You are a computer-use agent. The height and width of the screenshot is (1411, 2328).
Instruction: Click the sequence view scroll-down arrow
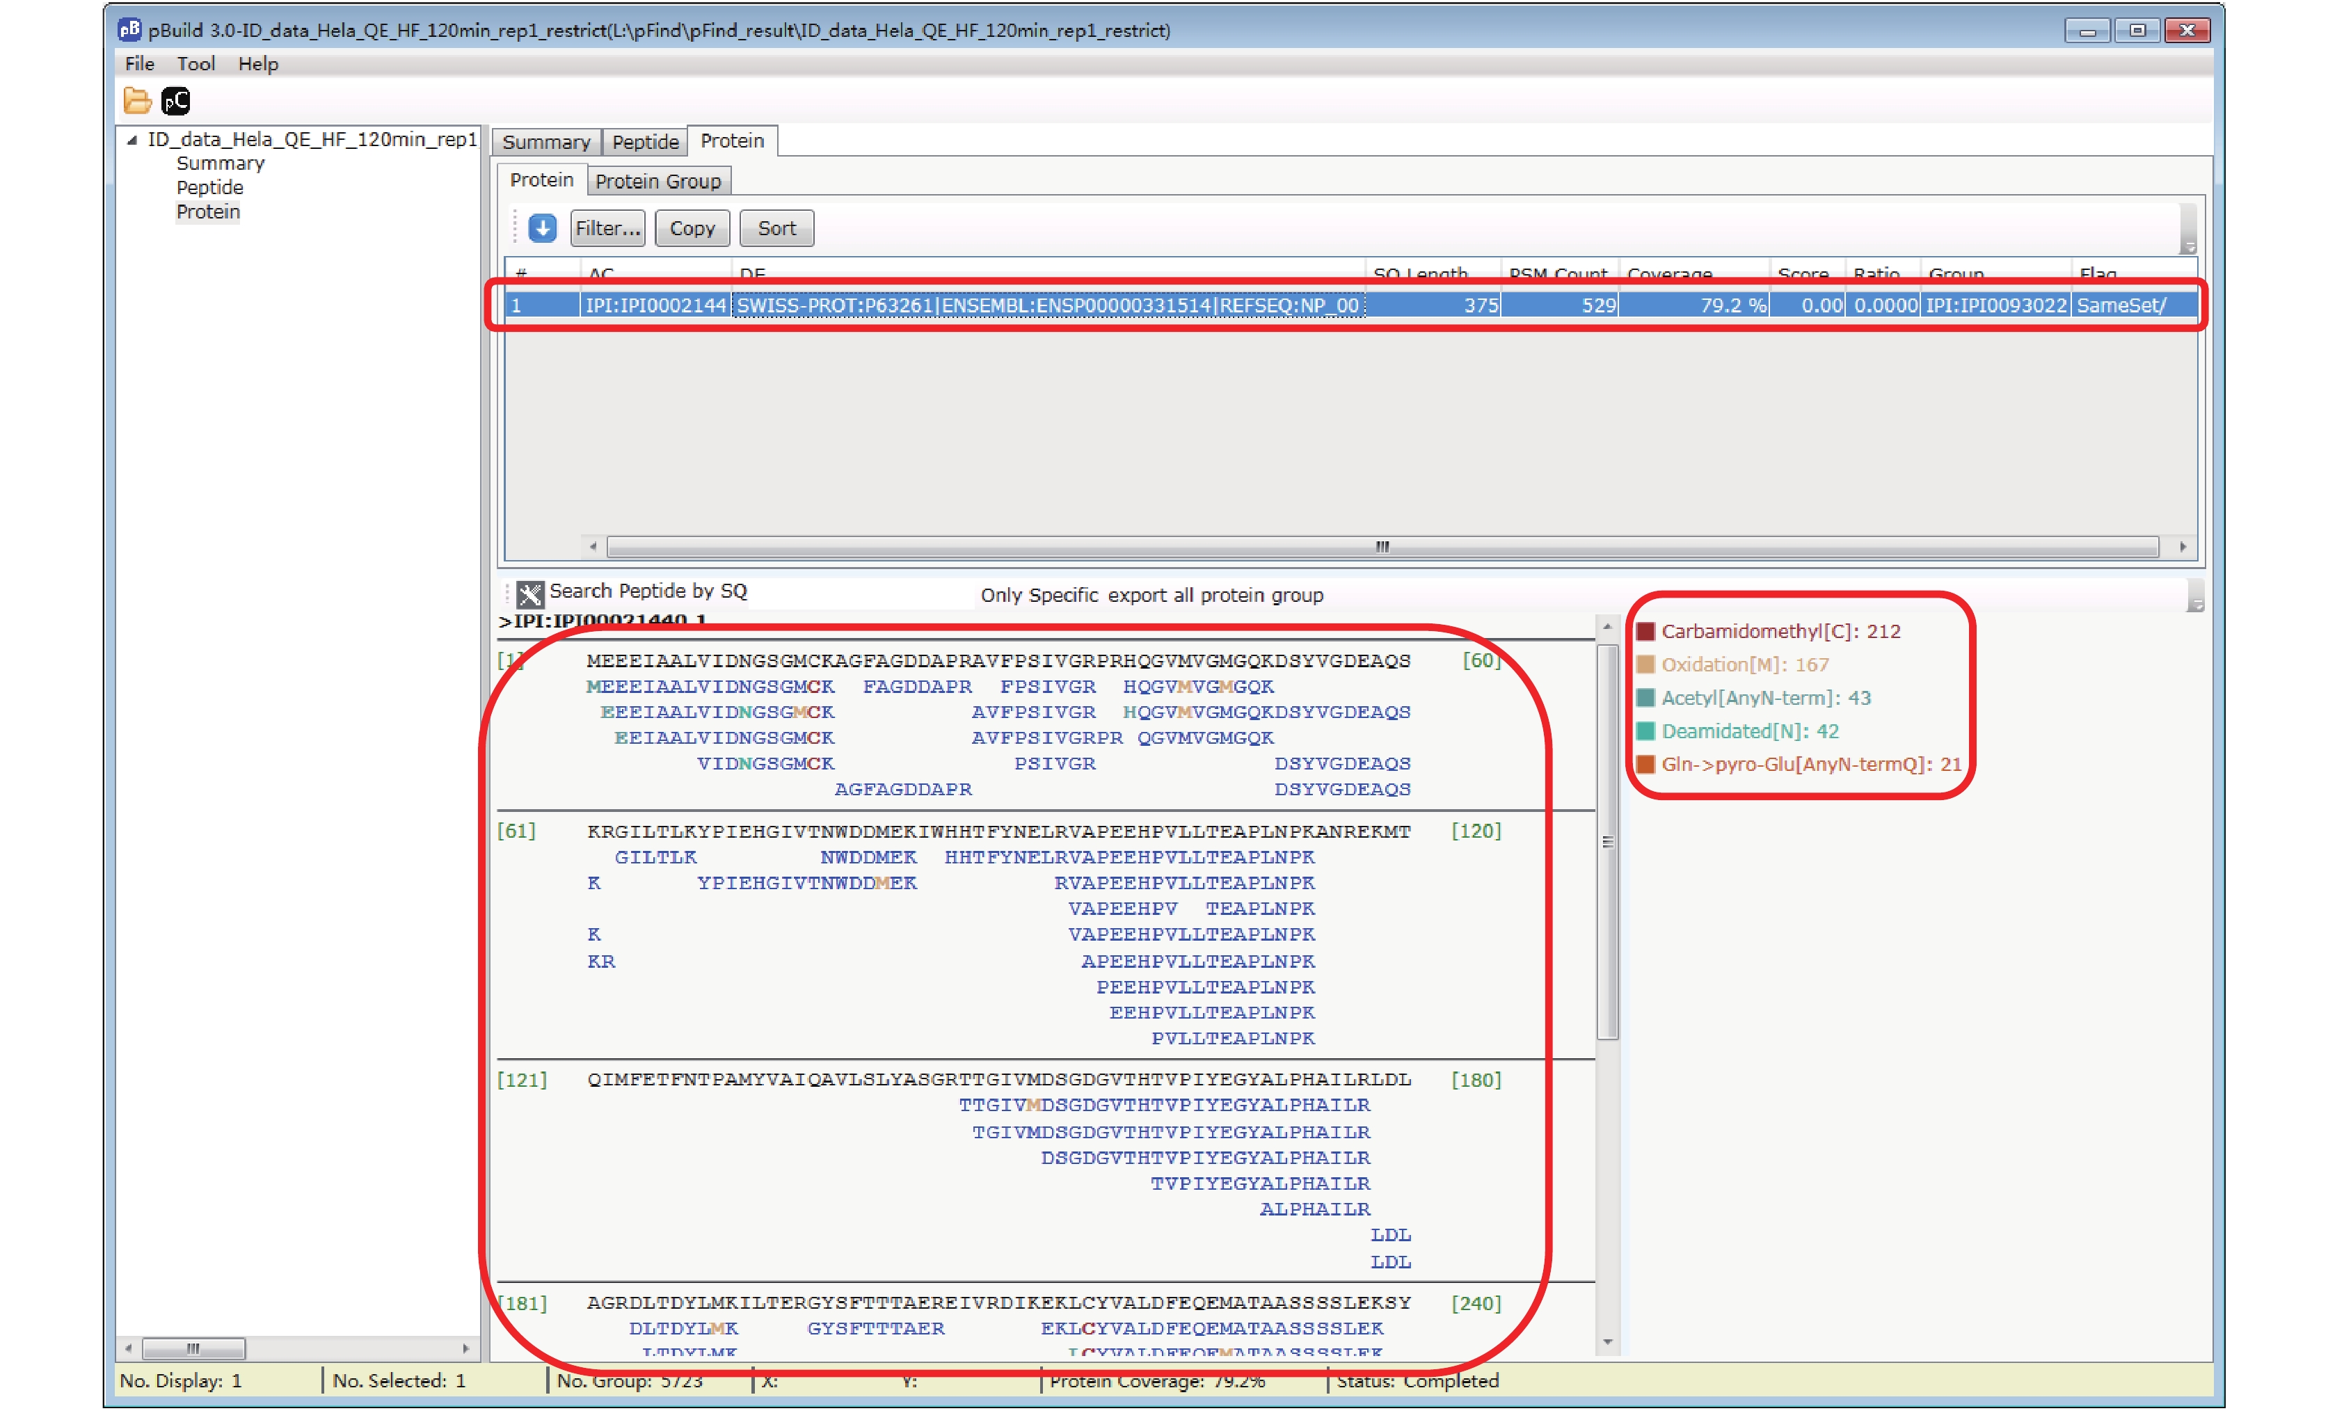point(1607,1342)
